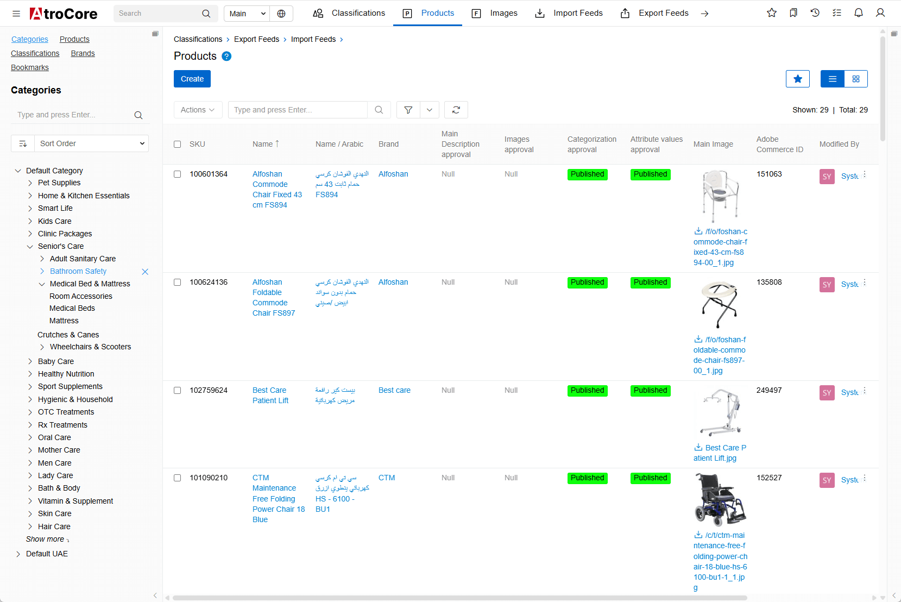The image size is (901, 602).
Task: Tick the checkbox for Best Care Patient Lift
Action: point(177,391)
